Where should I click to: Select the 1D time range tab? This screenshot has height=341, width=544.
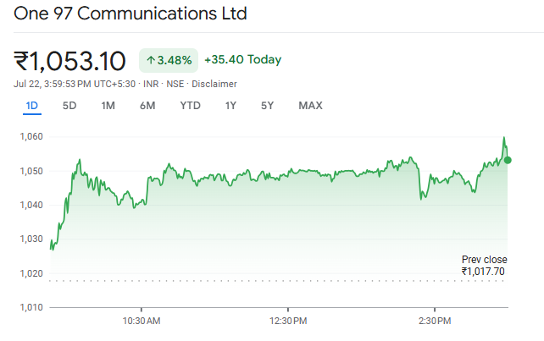32,106
